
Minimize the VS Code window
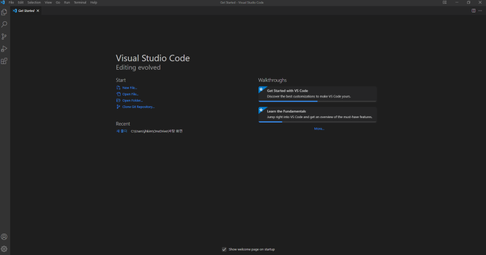pos(456,3)
